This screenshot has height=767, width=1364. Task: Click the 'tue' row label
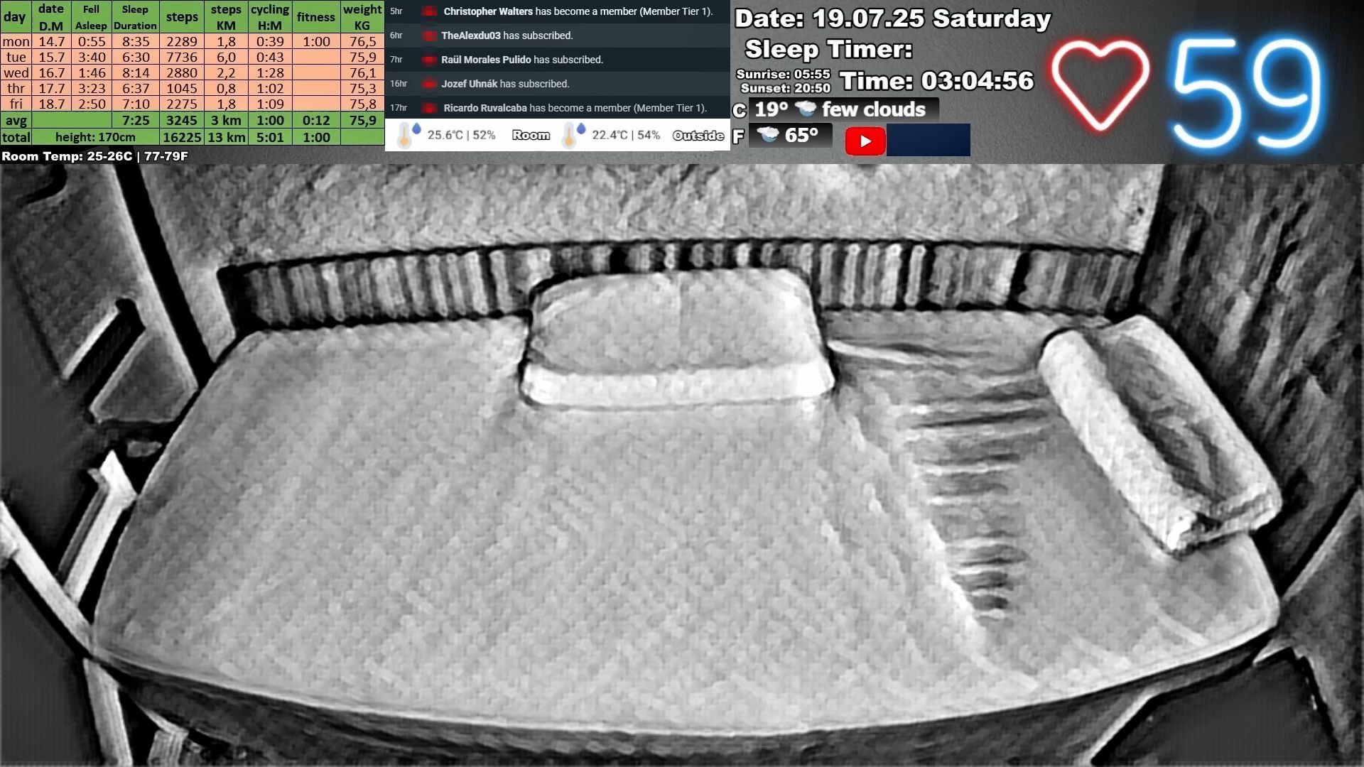coord(16,57)
